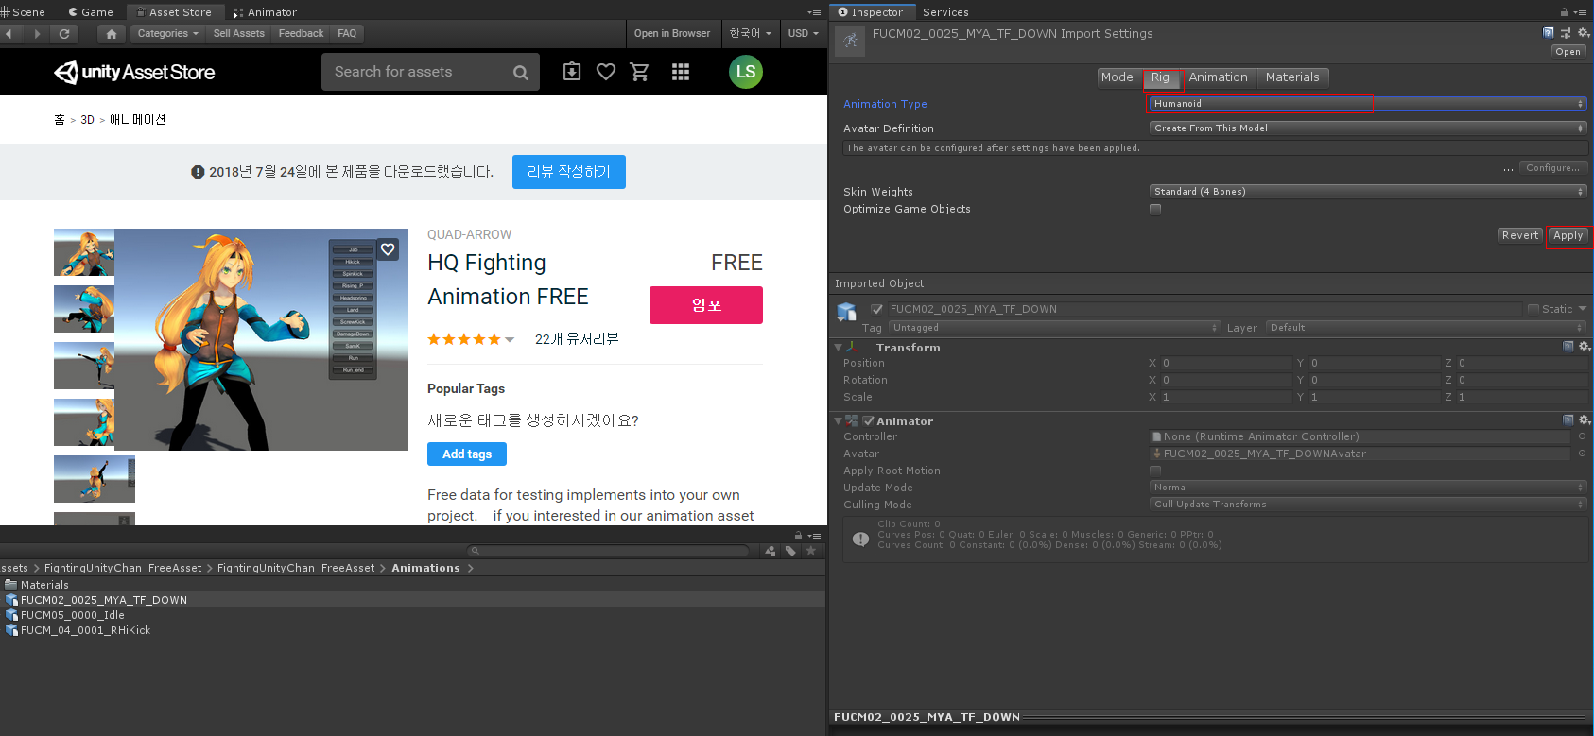This screenshot has height=736, width=1594.
Task: Click the Add tags button
Action: tap(467, 454)
